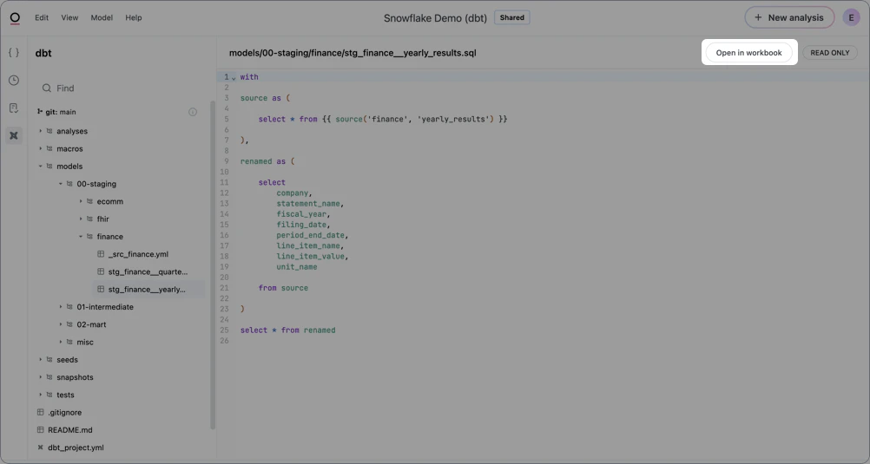Collapse the finance folder
The image size is (870, 464).
click(81, 237)
